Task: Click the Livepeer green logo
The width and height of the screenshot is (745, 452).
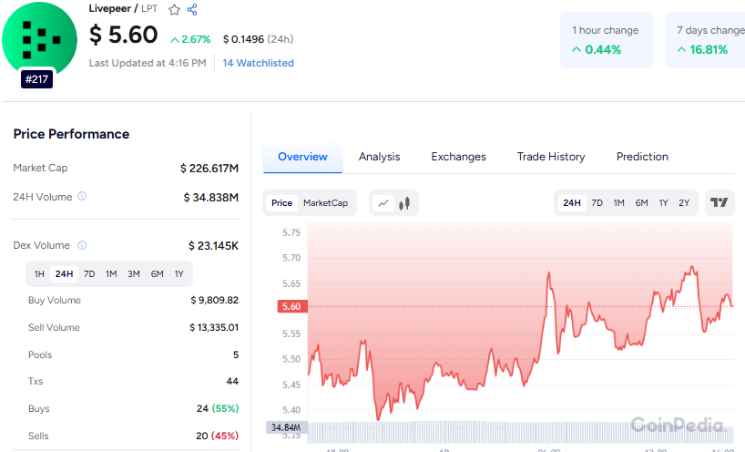Action: [x=39, y=40]
